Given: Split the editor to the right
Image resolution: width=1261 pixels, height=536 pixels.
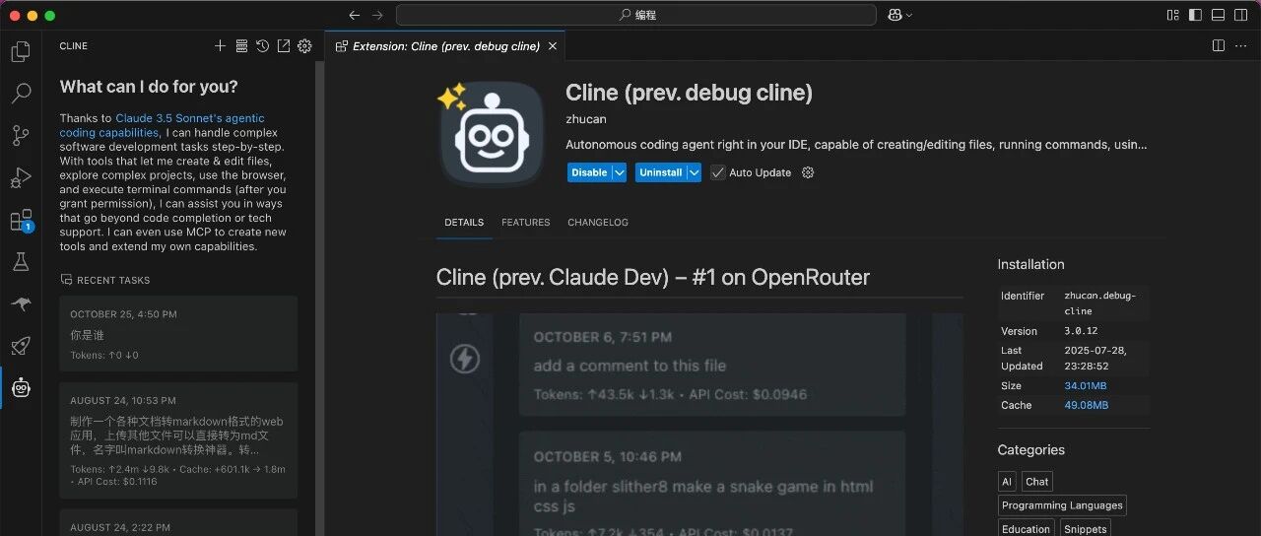Looking at the screenshot, I should click(1219, 46).
